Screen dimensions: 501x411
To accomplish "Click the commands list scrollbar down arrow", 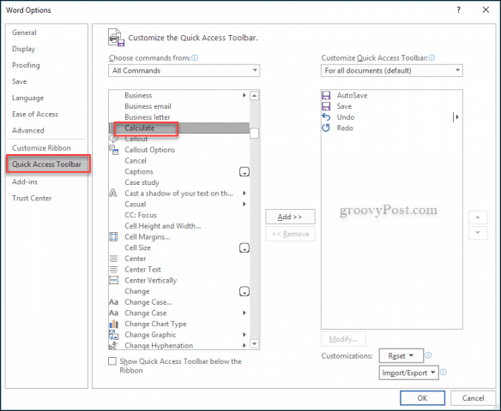I will pyautogui.click(x=254, y=343).
